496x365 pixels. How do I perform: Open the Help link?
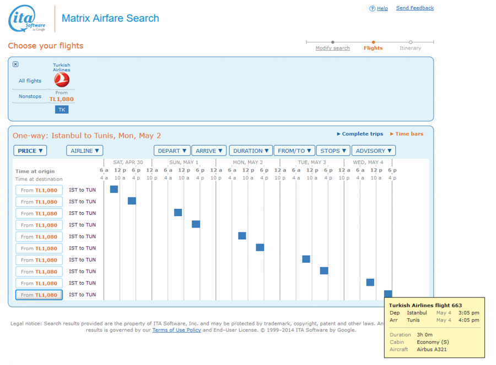point(382,8)
